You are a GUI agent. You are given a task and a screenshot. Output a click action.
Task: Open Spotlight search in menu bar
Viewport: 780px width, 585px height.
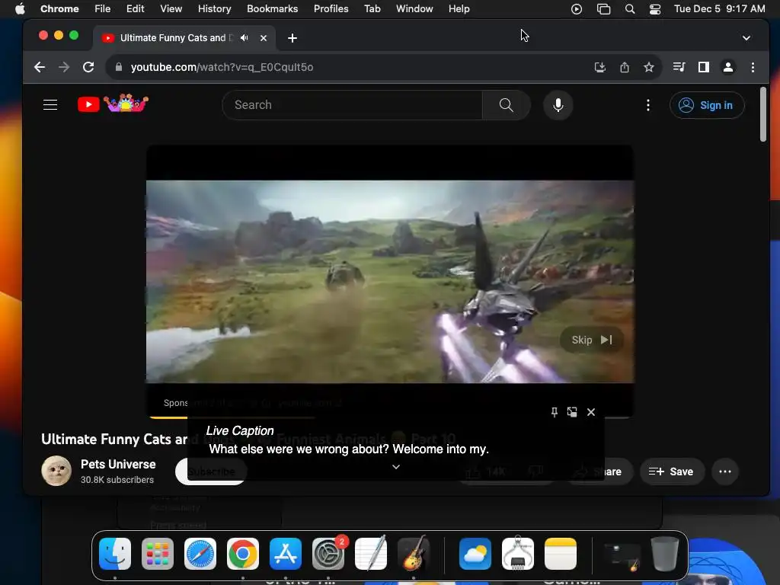click(x=630, y=8)
